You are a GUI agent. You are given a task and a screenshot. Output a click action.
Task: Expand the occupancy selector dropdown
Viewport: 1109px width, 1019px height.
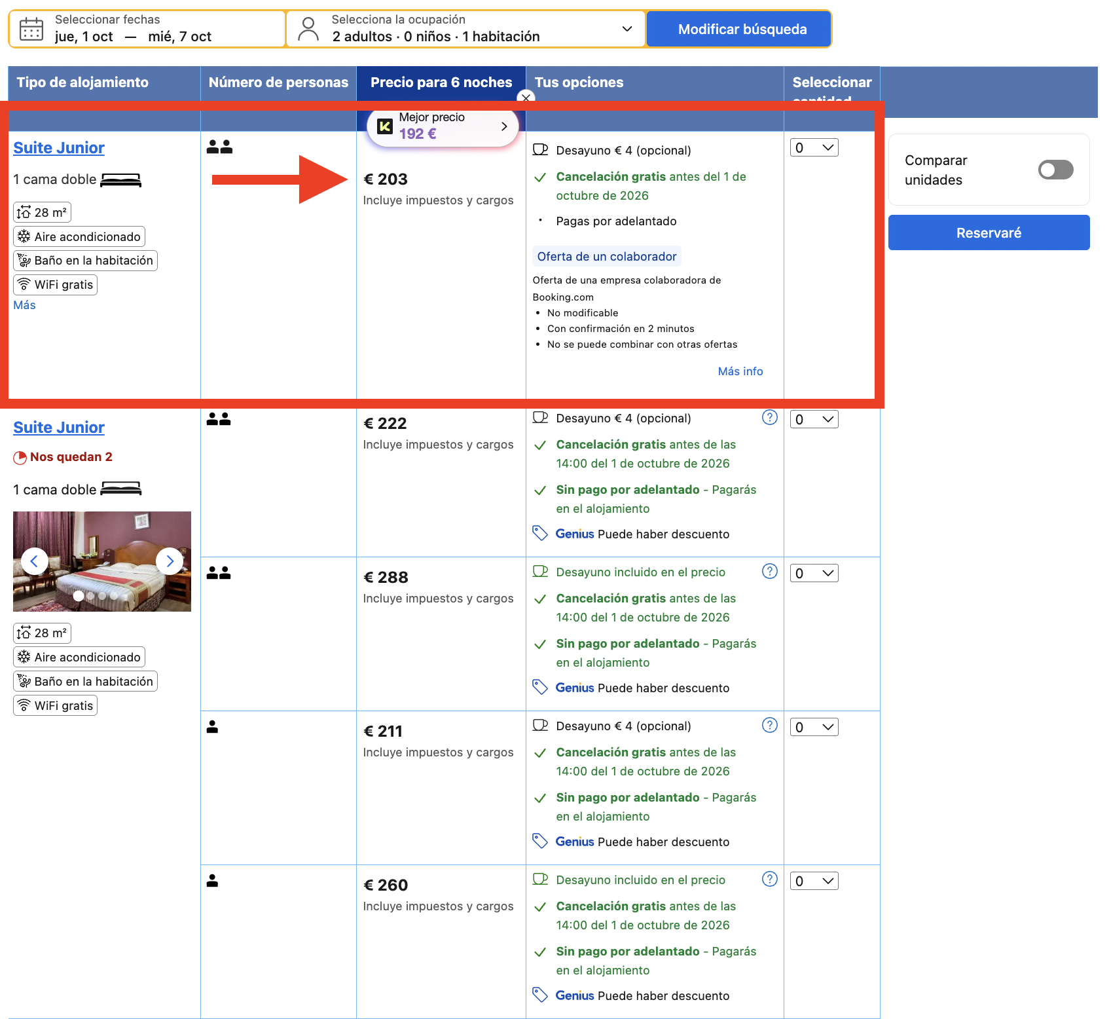point(627,29)
